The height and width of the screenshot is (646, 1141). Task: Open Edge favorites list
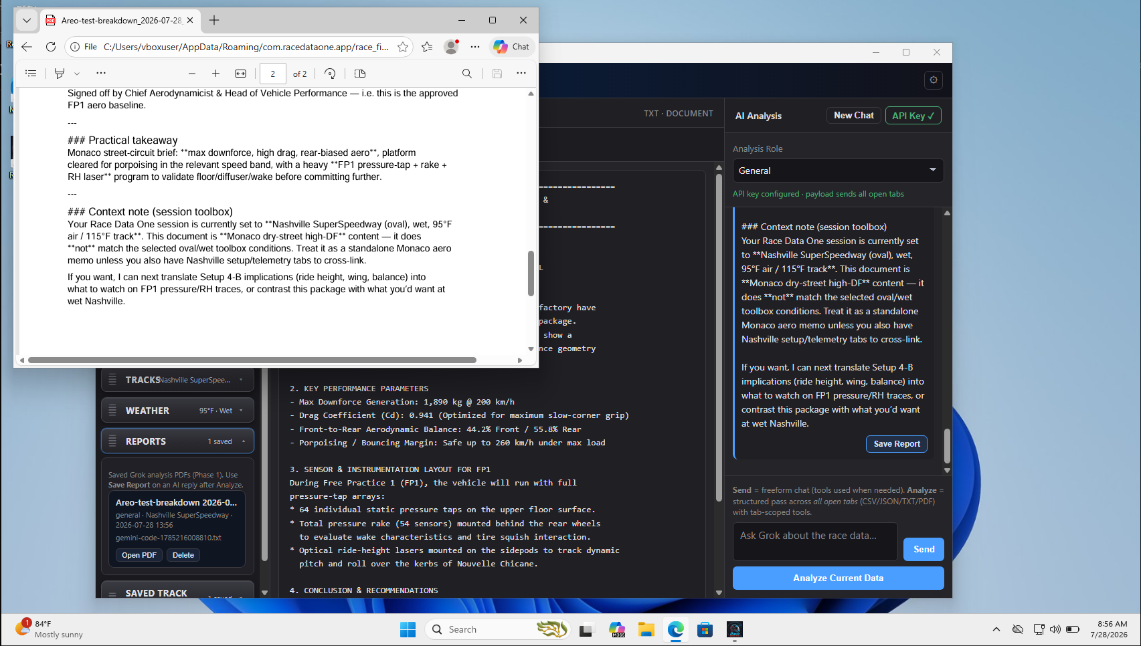[x=427, y=47]
